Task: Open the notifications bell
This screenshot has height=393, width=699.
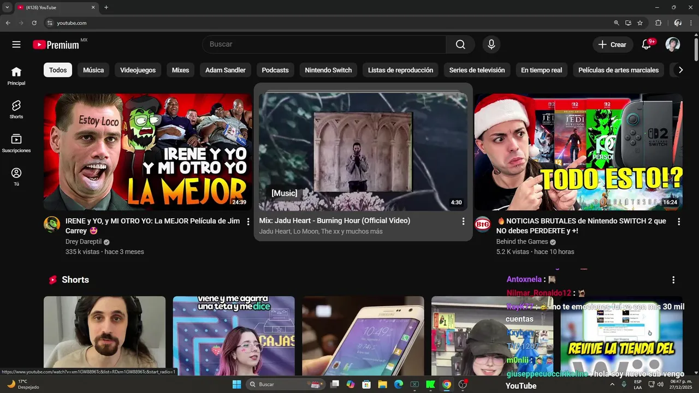Action: coord(646,45)
